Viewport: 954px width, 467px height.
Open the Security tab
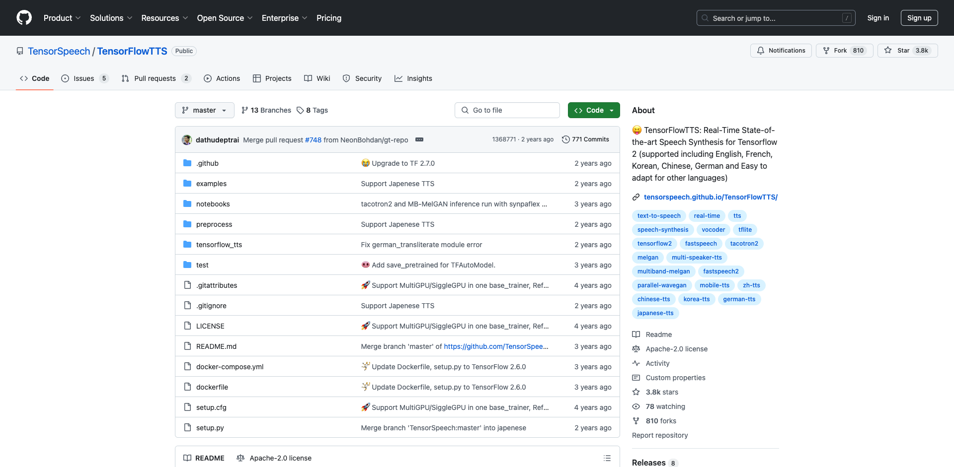pos(362,78)
